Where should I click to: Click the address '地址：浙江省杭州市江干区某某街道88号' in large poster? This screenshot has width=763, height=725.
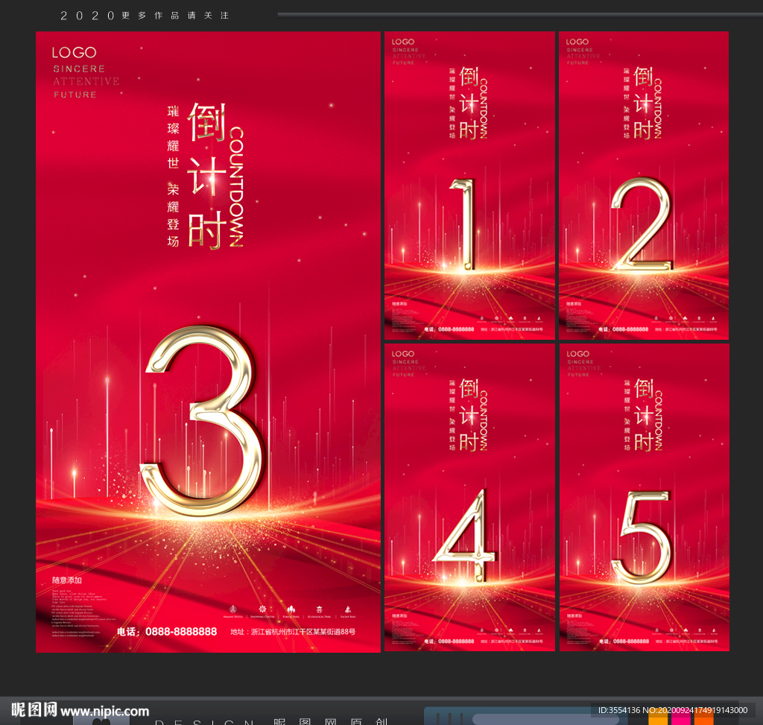293,632
